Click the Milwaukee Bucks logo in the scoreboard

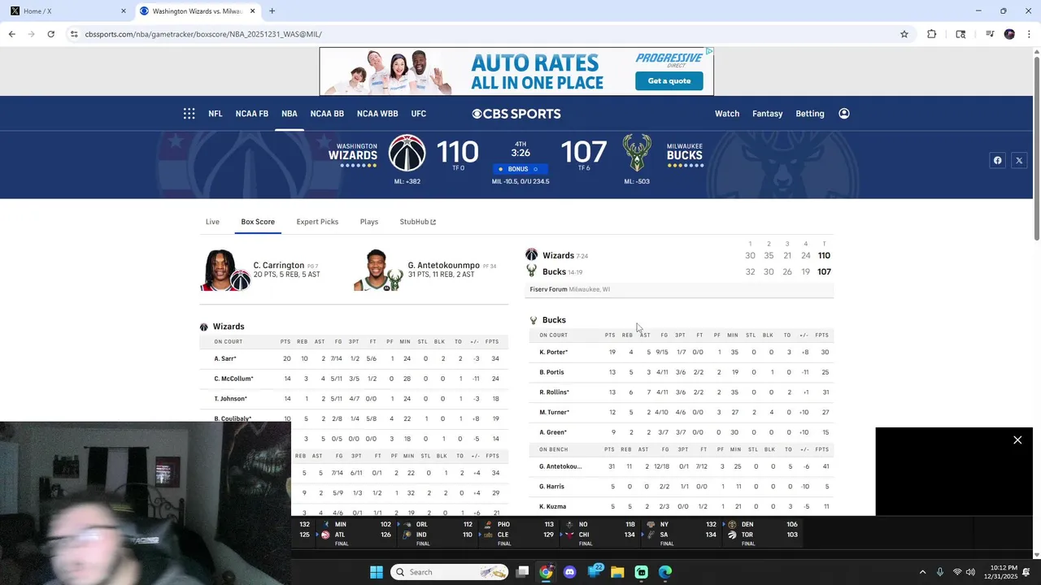[637, 153]
